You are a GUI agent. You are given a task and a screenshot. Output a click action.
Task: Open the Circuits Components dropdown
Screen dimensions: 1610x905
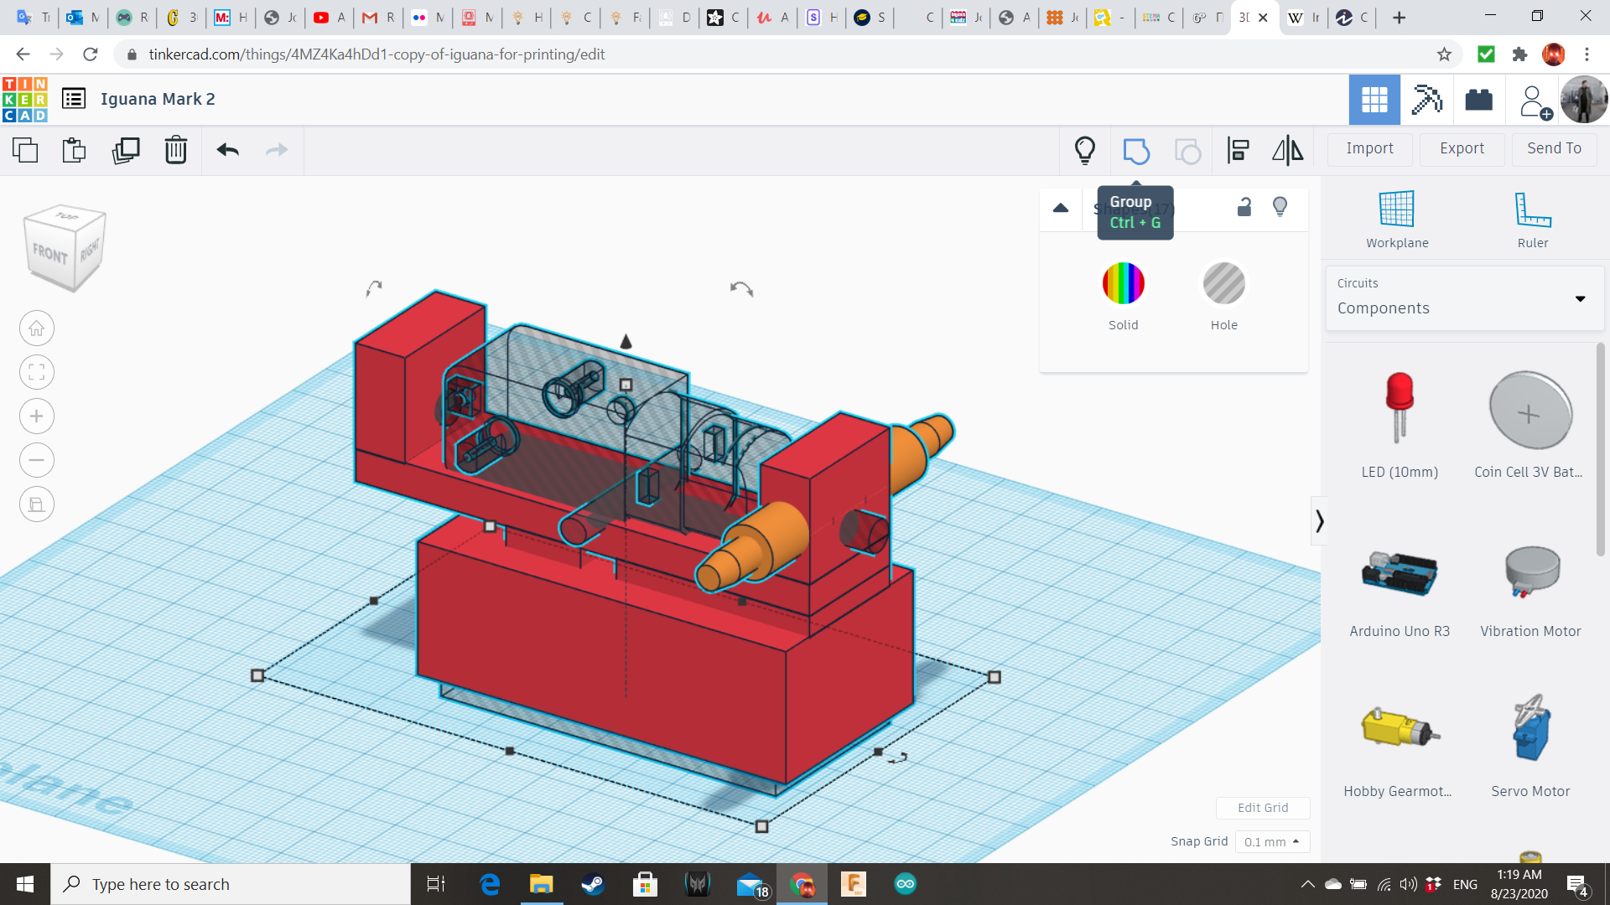click(1463, 298)
